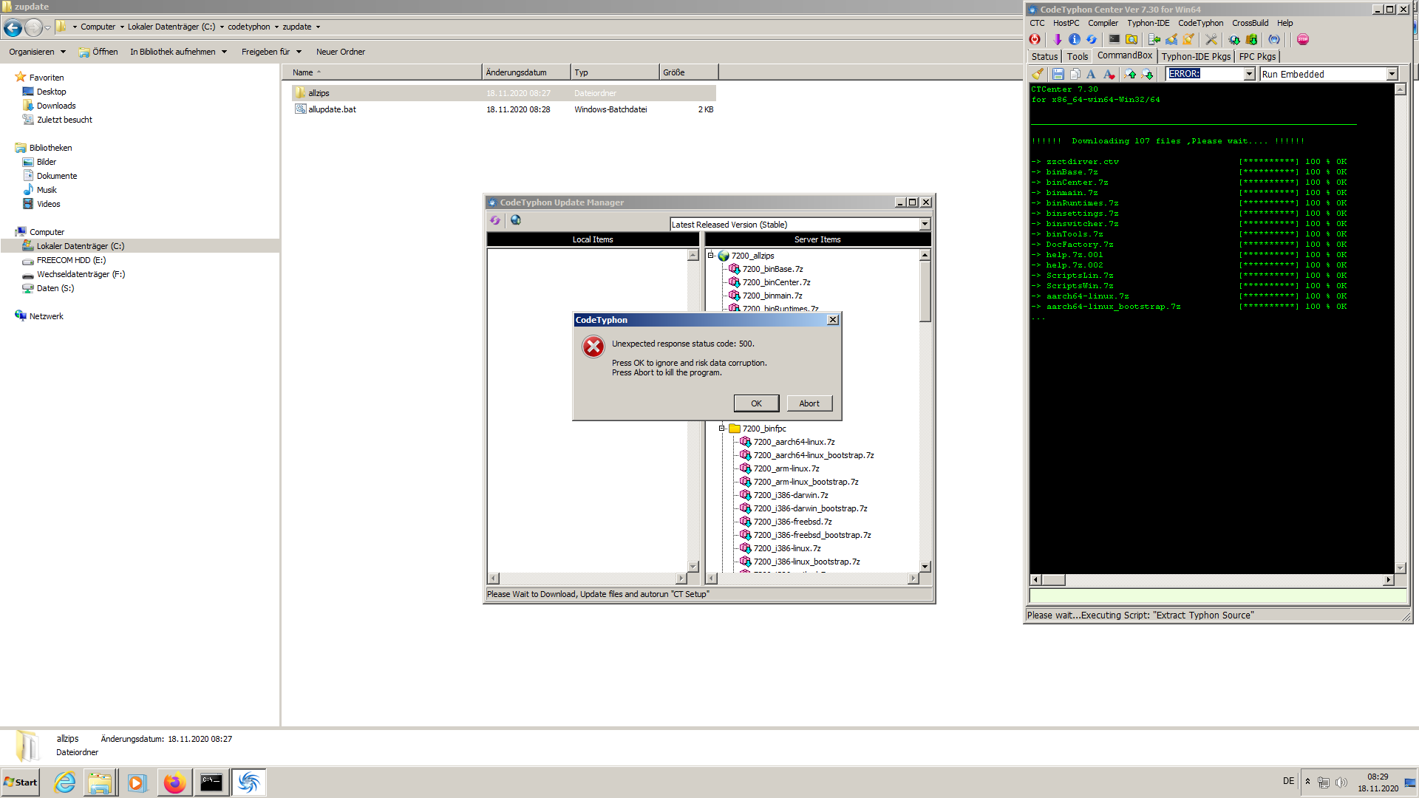Click the folder with magnifier icon
1419x798 pixels.
click(1132, 40)
